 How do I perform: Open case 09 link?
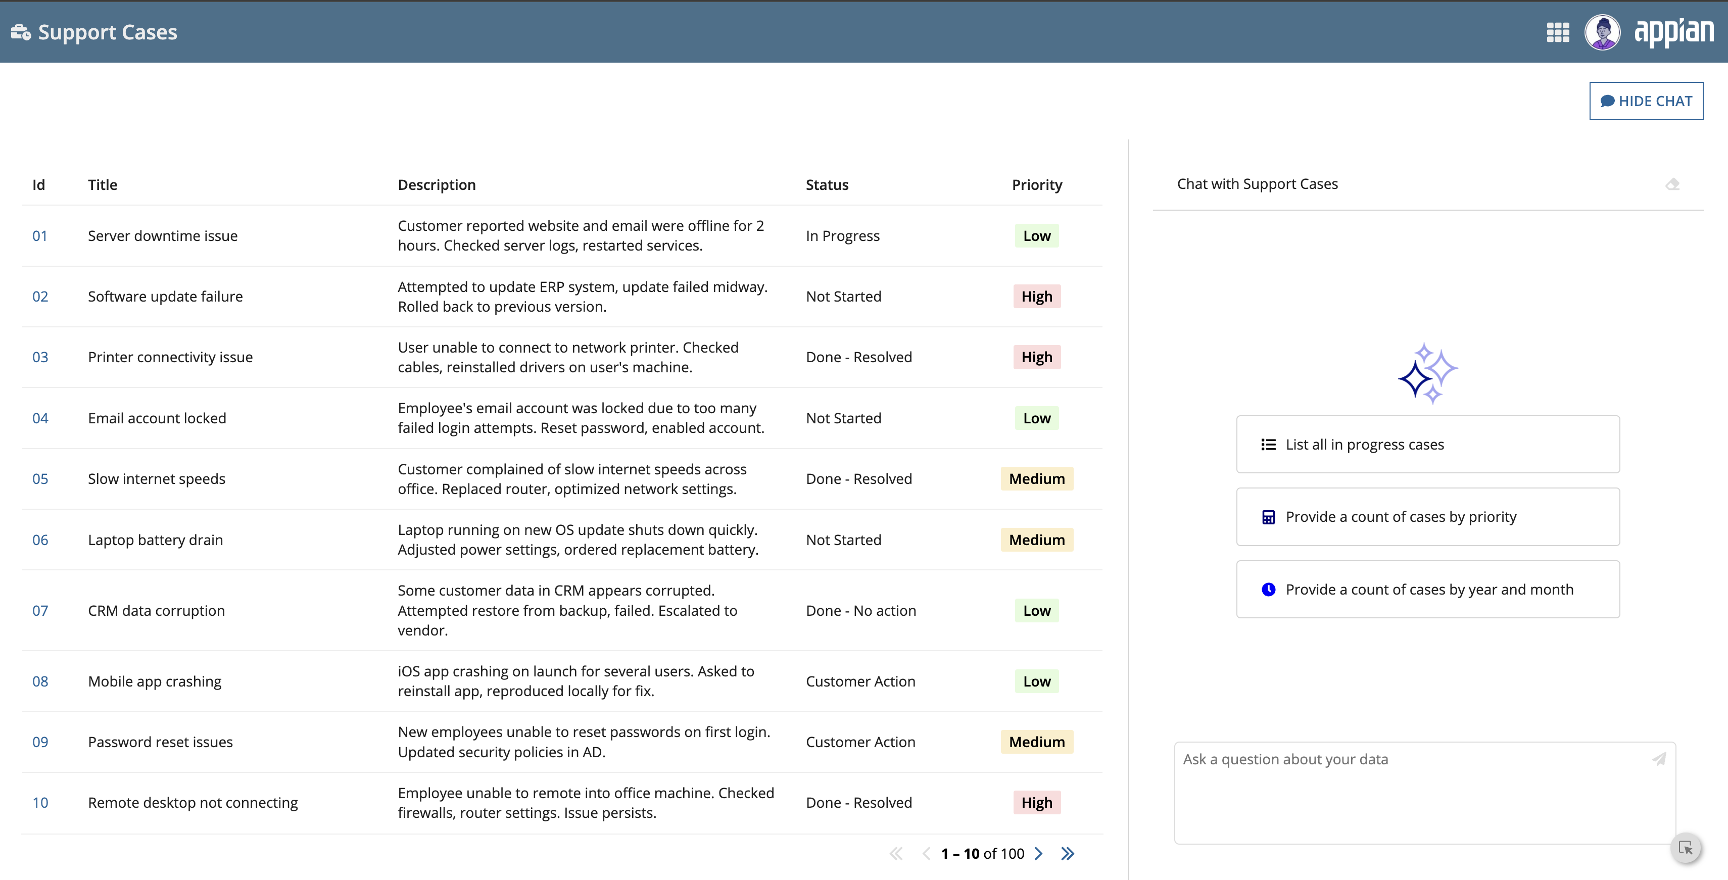[x=40, y=743]
